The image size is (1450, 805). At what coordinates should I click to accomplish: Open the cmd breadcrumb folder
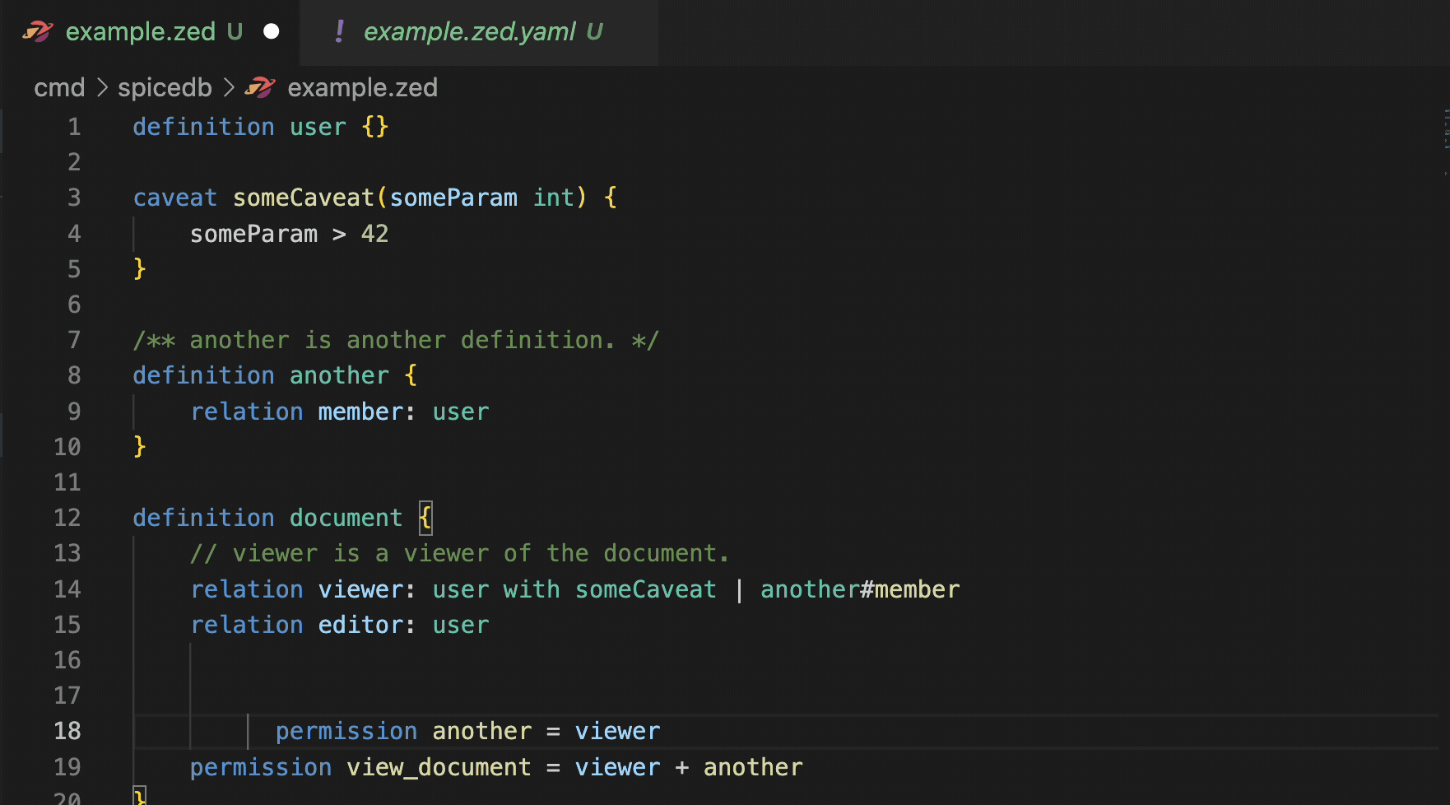point(59,87)
